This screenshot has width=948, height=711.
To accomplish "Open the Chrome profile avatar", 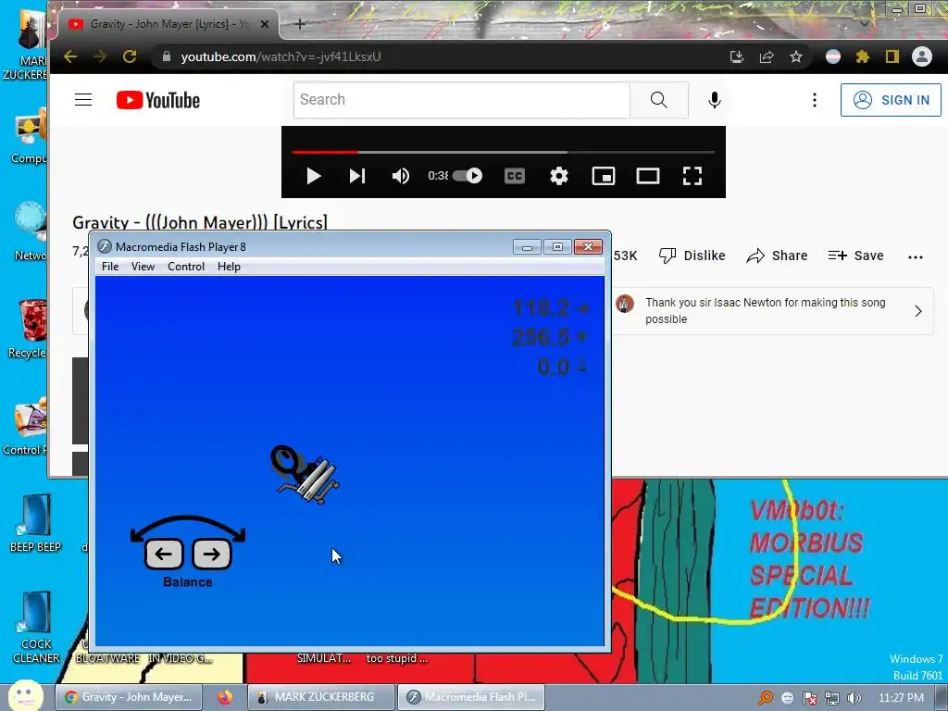I will (921, 56).
